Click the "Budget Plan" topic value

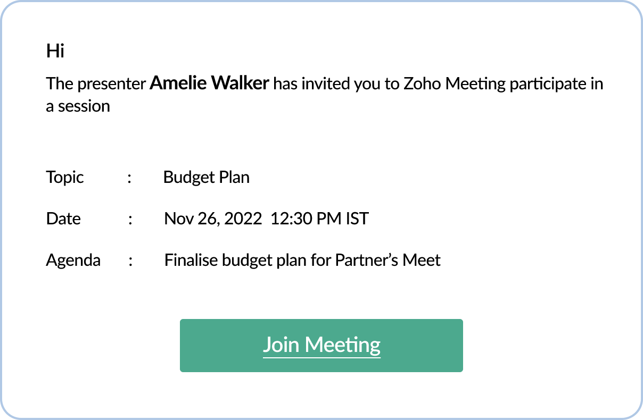pyautogui.click(x=207, y=177)
